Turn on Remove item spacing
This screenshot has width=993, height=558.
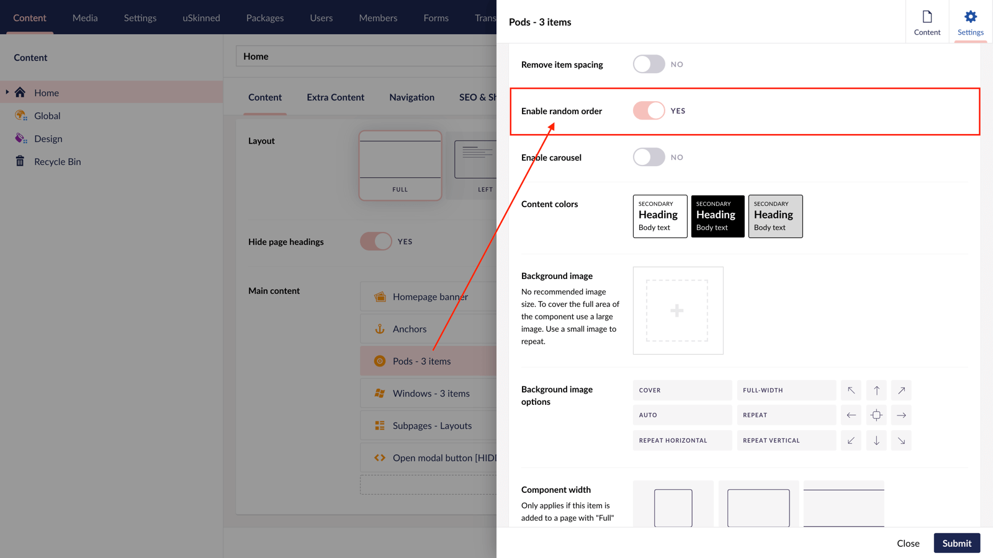point(649,64)
